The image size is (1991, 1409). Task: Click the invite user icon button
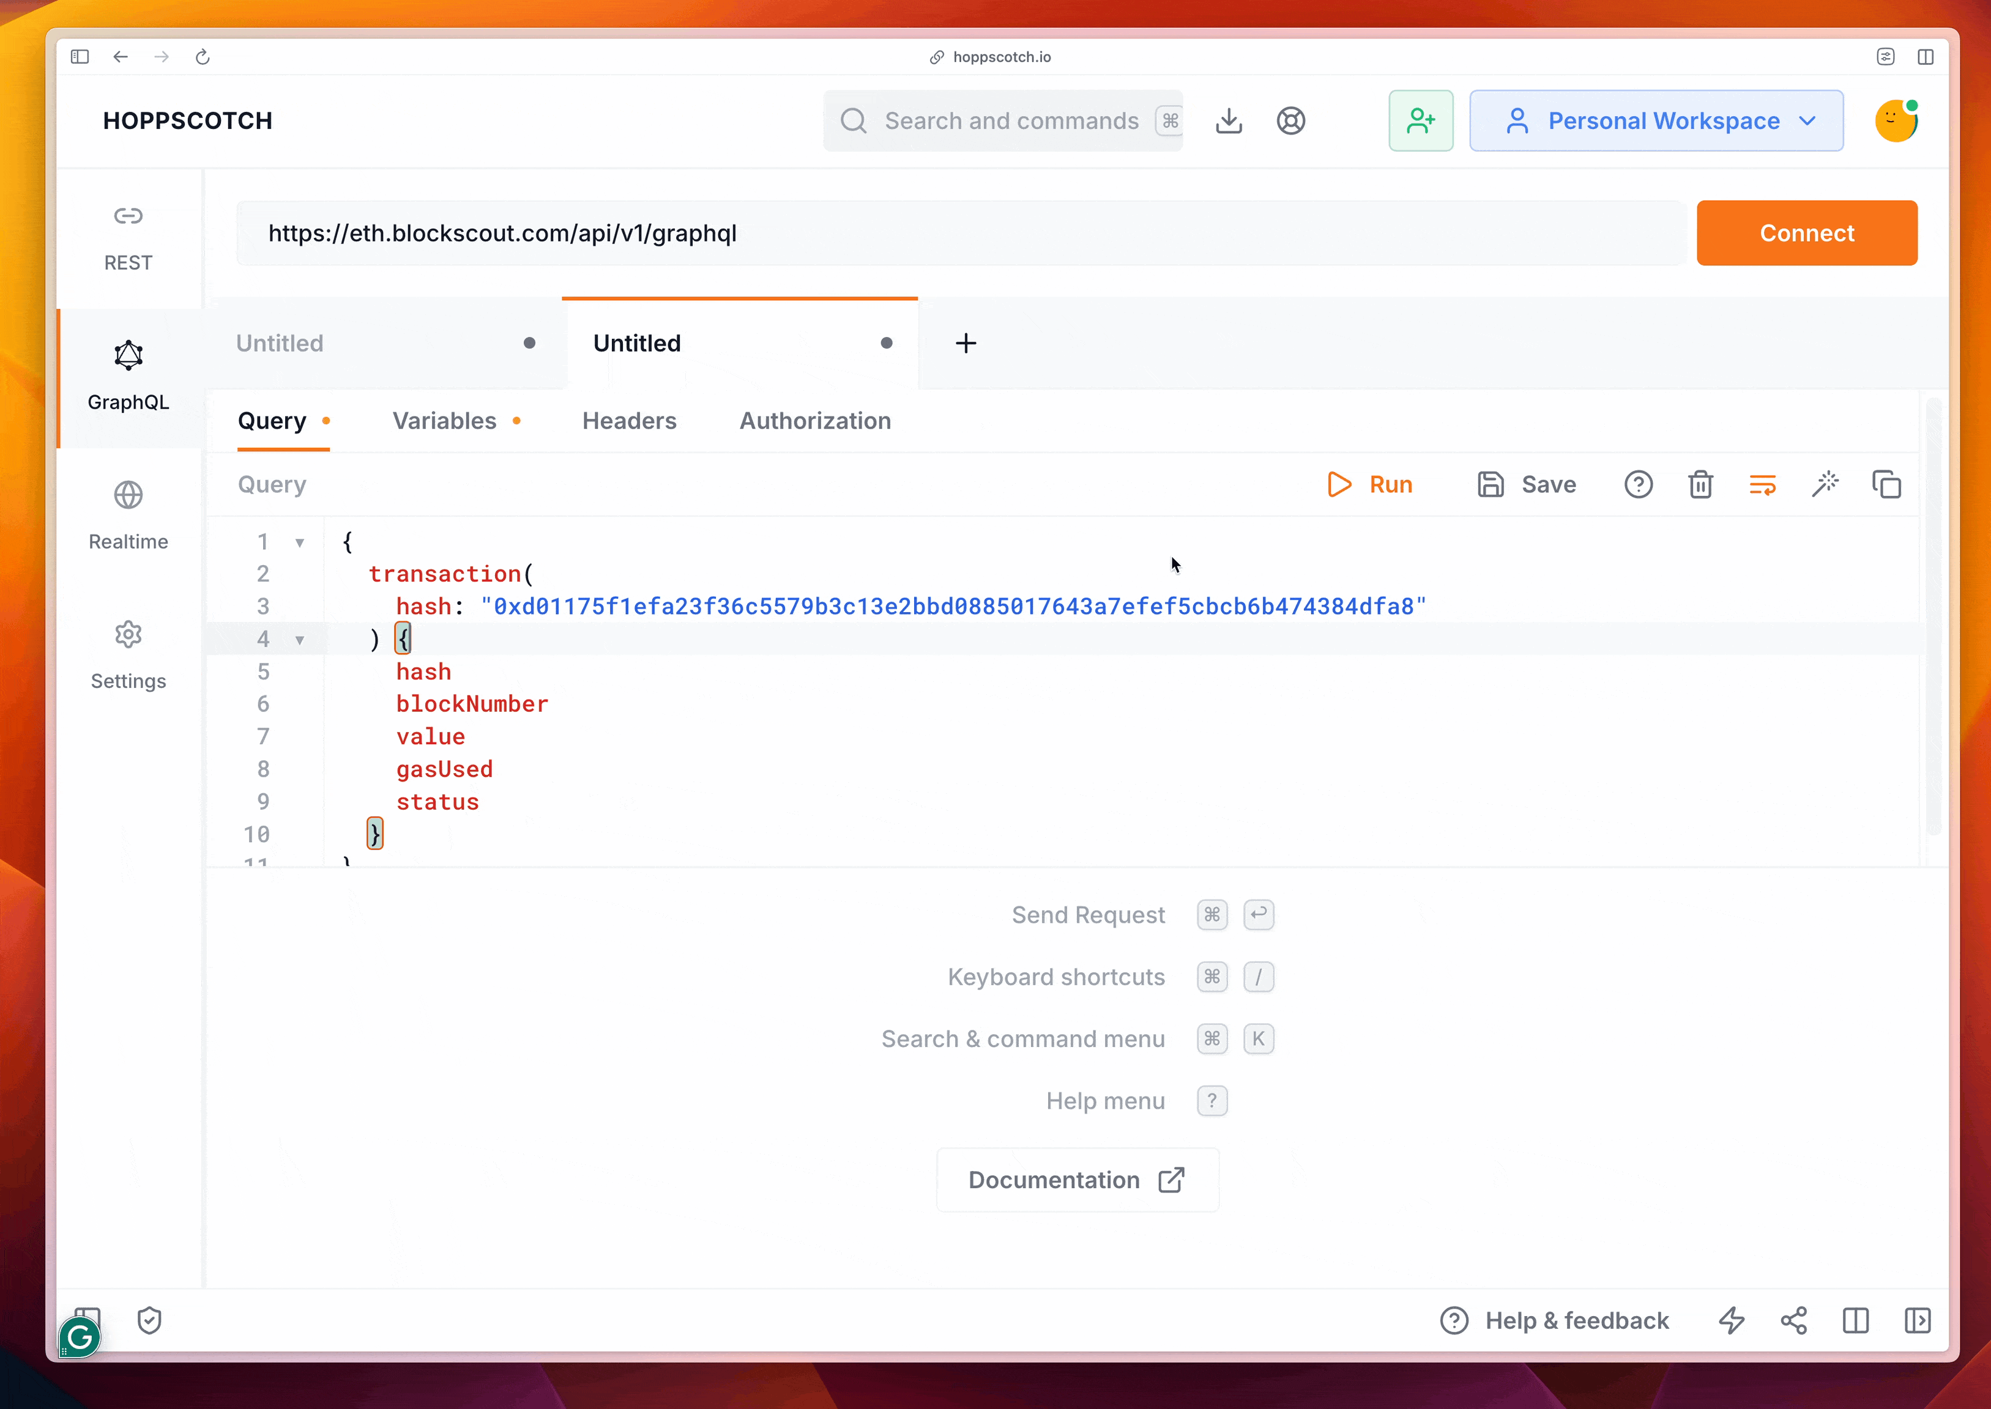tap(1420, 120)
